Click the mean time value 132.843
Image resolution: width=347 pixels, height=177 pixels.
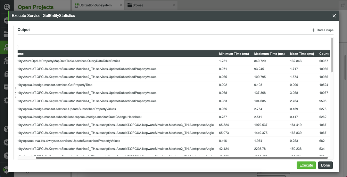click(296, 61)
